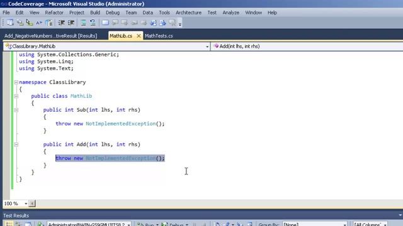403x226 pixels.
Task: Go to the previous bookmark
Action: 115,23
